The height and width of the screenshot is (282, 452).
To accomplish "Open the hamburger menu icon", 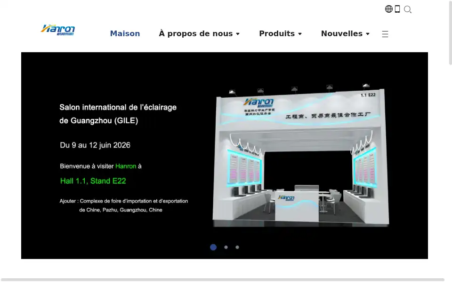I will (x=385, y=34).
